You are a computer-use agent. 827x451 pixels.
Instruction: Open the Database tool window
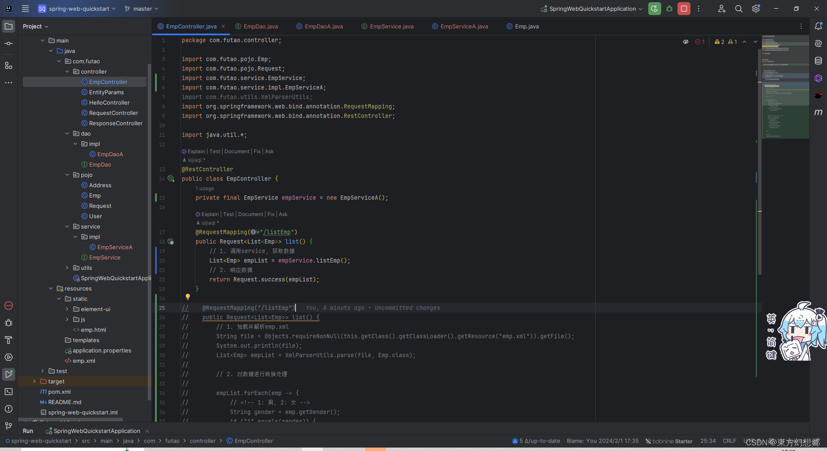coord(818,61)
